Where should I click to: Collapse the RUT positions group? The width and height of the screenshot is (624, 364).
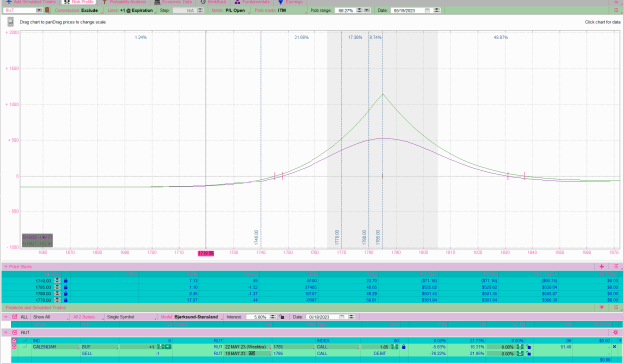pyautogui.click(x=6, y=333)
